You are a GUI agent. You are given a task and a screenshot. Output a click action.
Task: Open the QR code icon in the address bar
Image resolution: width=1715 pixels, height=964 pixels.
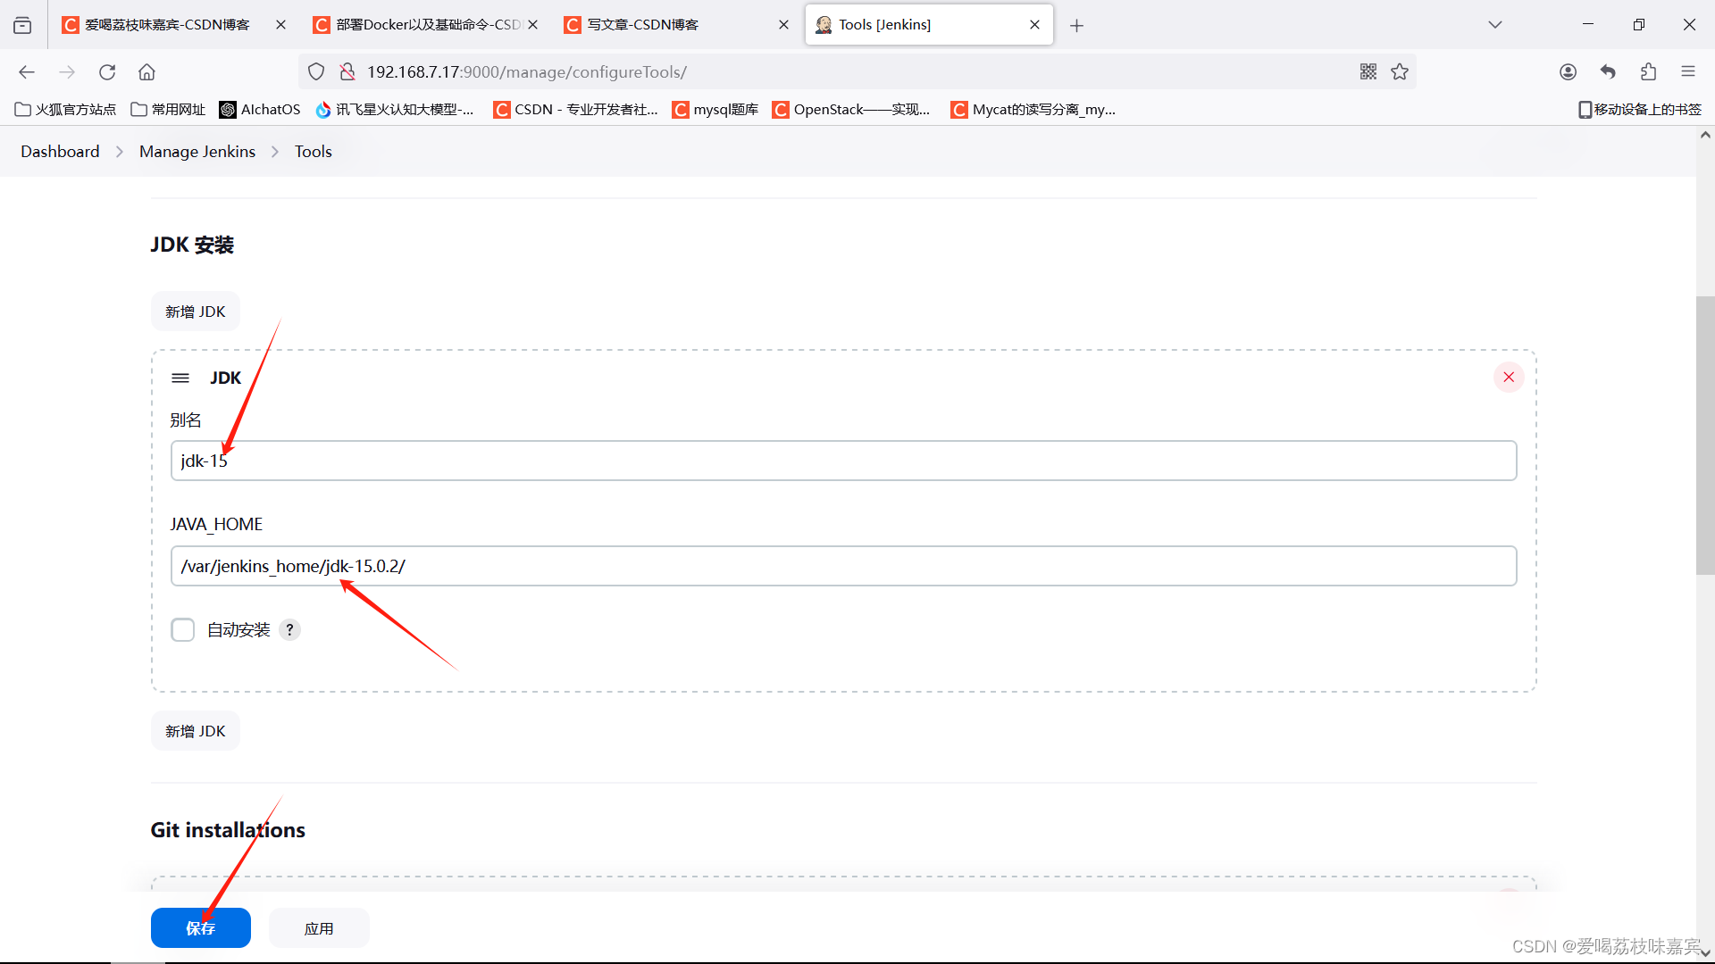point(1368,71)
